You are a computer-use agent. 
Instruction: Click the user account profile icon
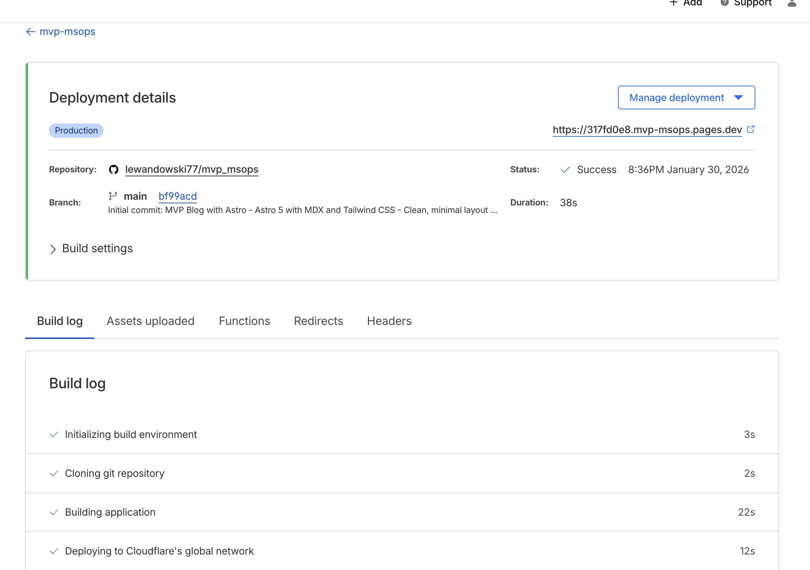pyautogui.click(x=792, y=3)
